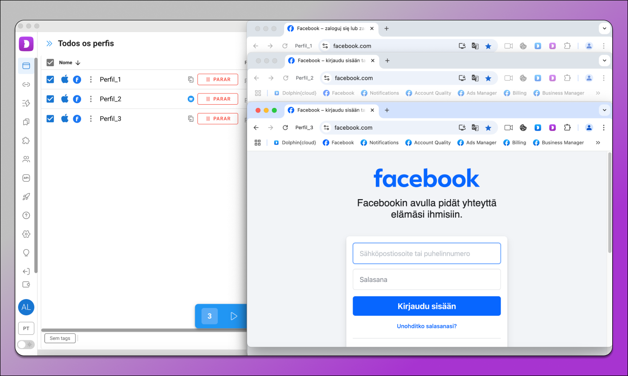Stop Perfil_1 with the PARAR button
The height and width of the screenshot is (376, 628).
(x=218, y=80)
